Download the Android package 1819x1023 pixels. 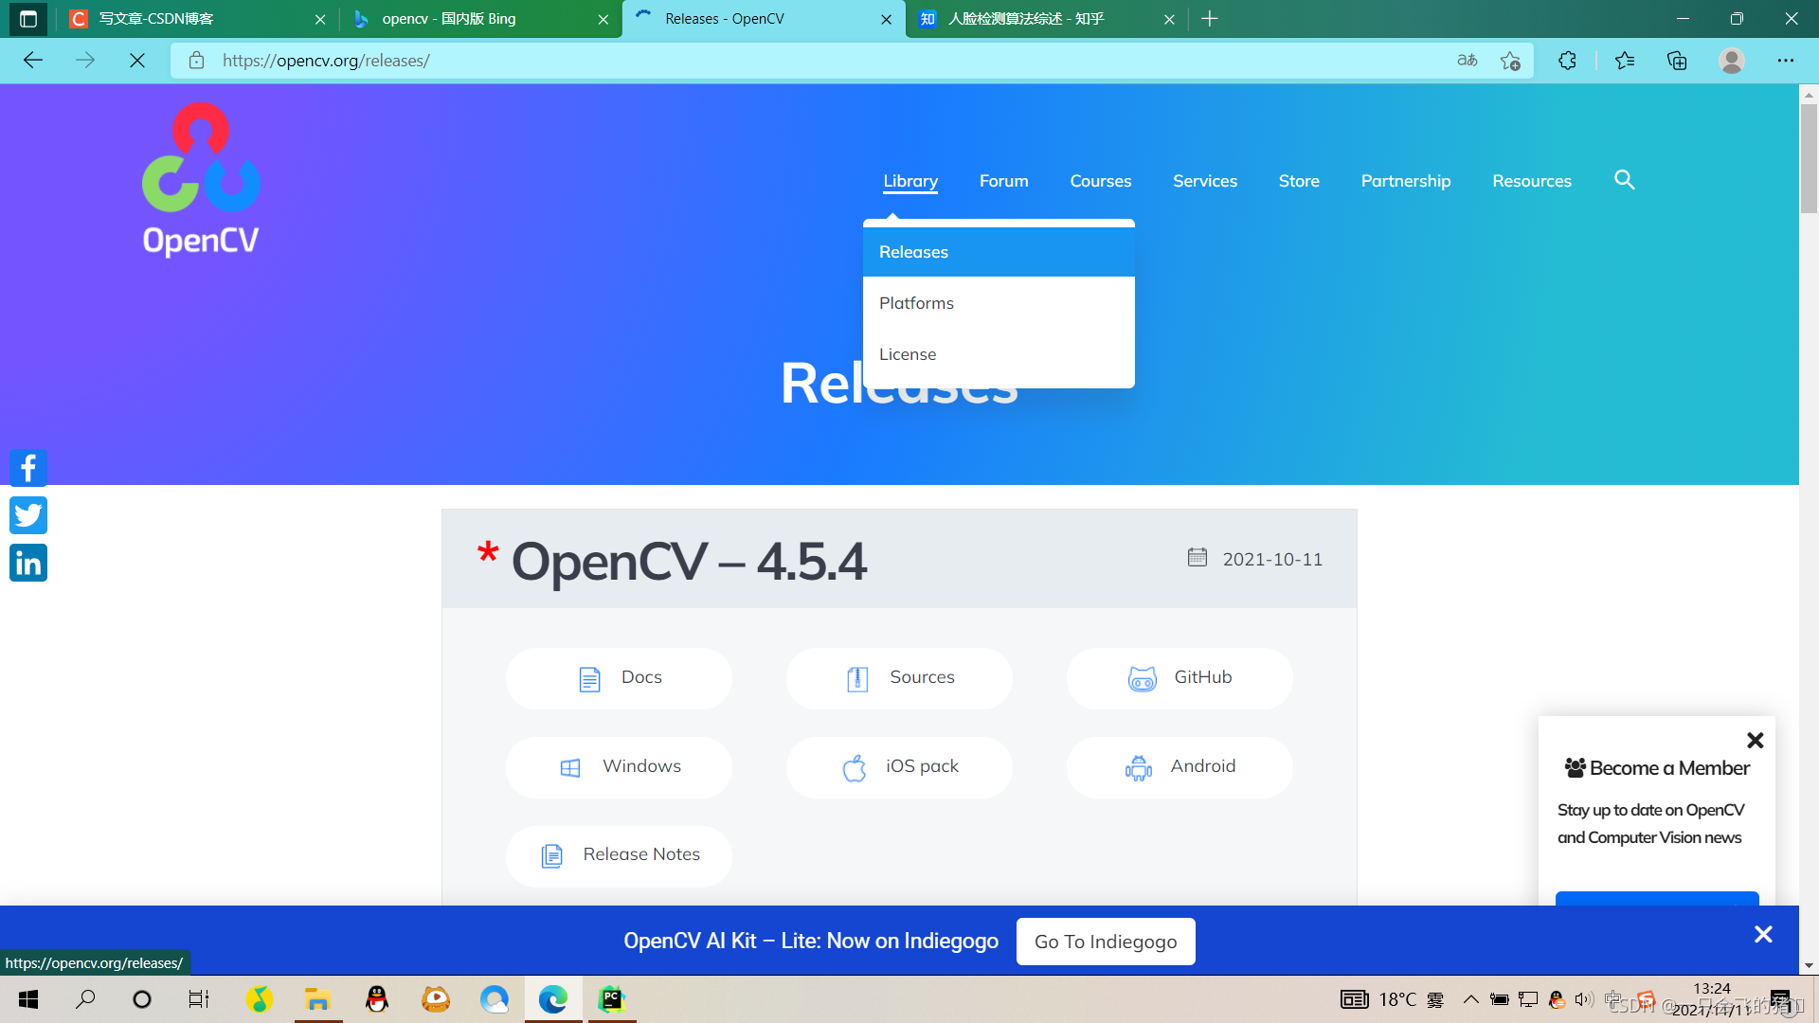pyautogui.click(x=1180, y=767)
